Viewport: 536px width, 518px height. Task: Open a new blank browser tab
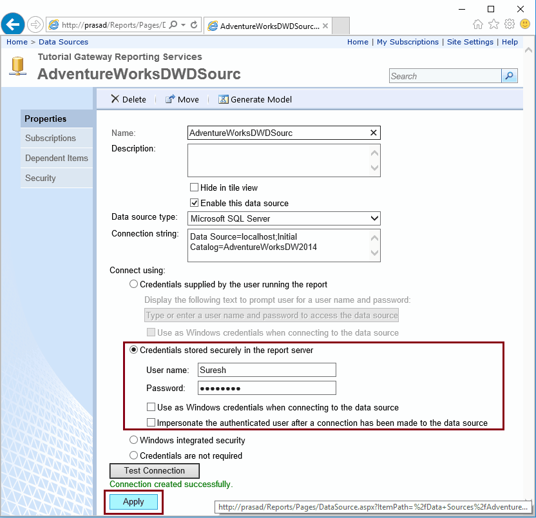[341, 26]
